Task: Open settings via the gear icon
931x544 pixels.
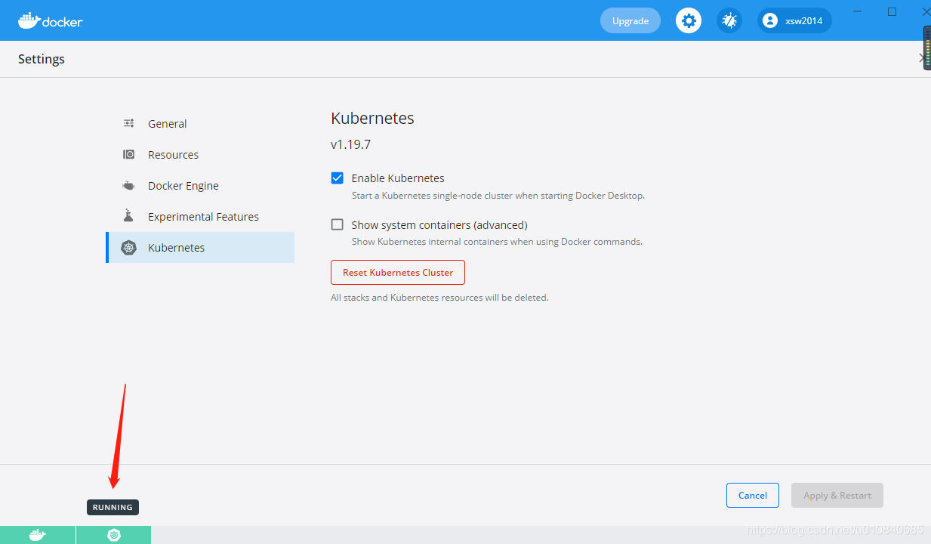Action: click(x=689, y=20)
